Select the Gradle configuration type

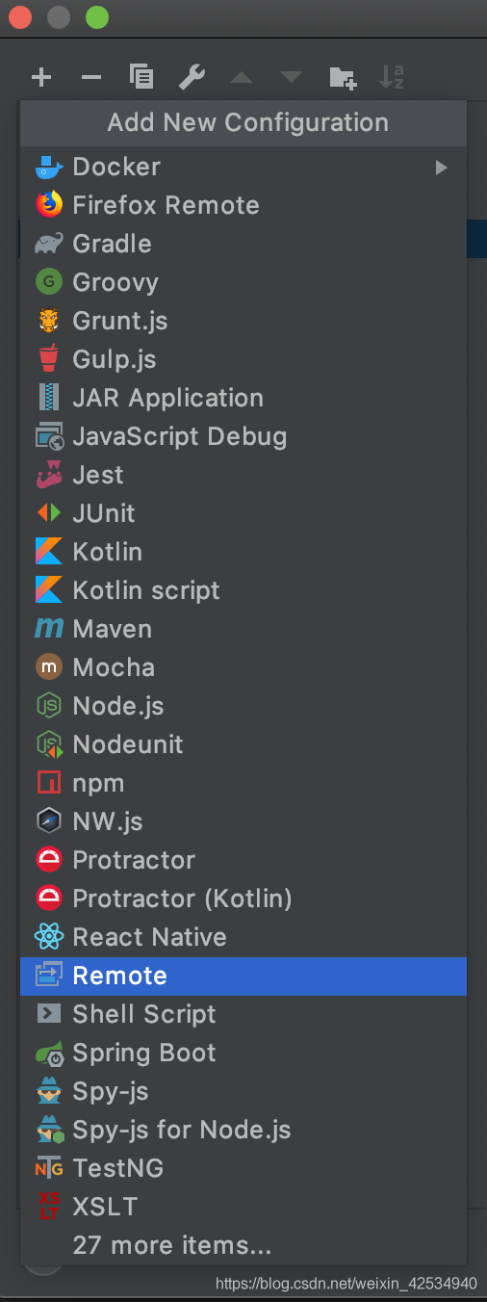tap(243, 244)
